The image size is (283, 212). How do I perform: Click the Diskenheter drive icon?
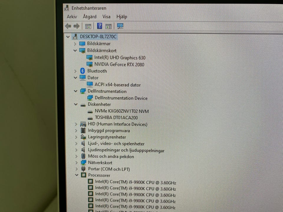(83, 105)
